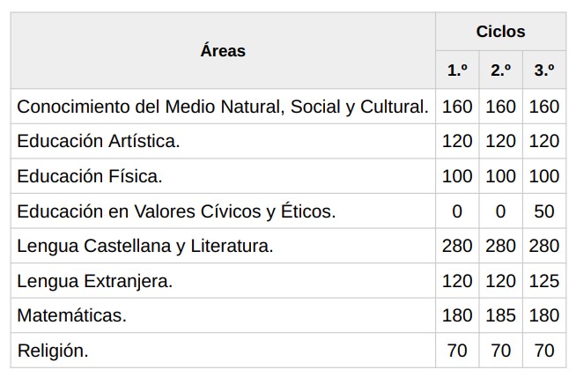Click the Matemáticas row label
576x377 pixels.
pyautogui.click(x=72, y=315)
